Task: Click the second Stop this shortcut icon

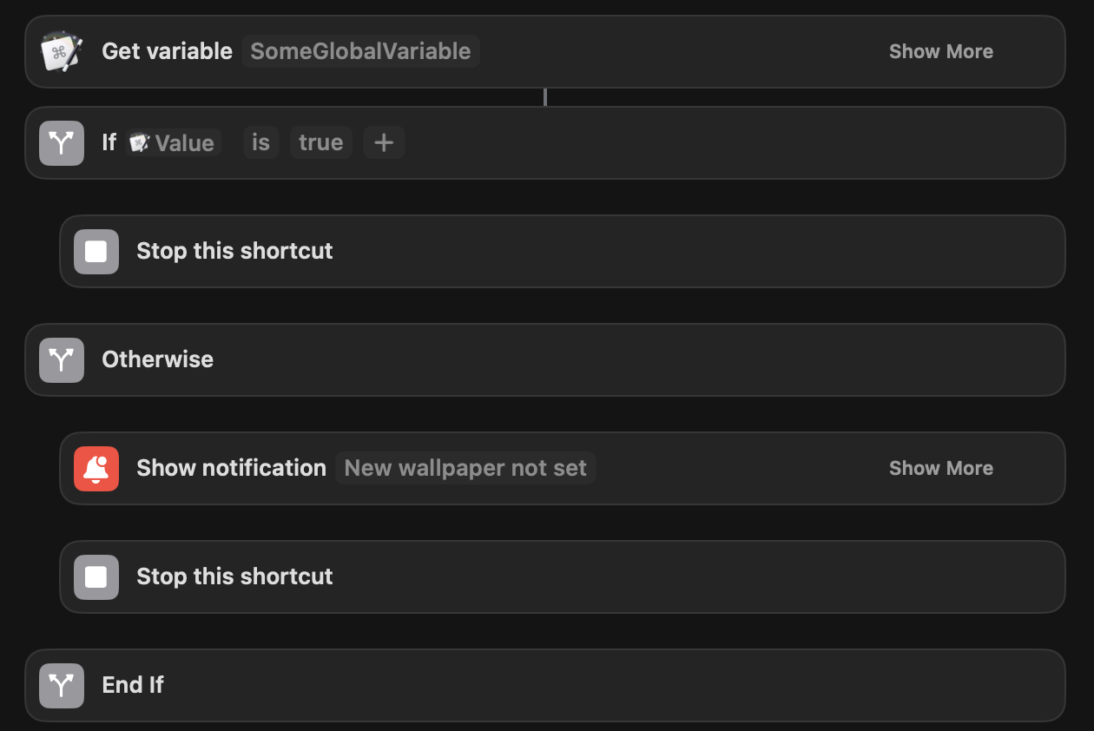Action: point(96,576)
